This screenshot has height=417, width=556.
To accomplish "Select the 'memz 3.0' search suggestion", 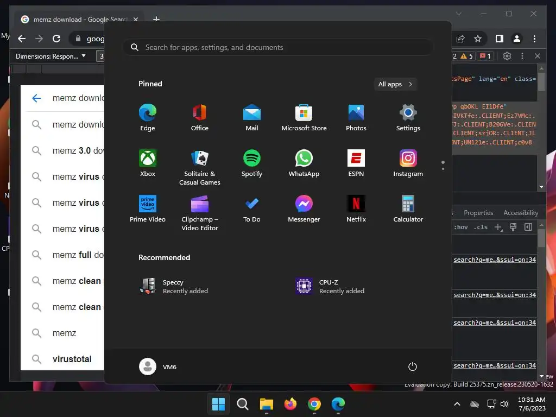I will click(x=66, y=151).
